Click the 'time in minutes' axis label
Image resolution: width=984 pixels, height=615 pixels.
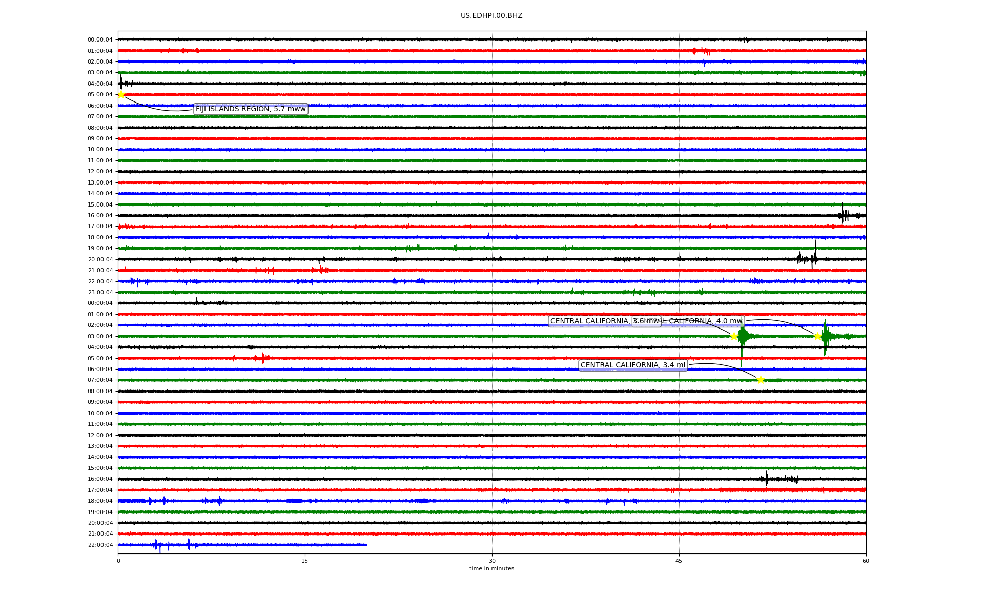tap(491, 569)
